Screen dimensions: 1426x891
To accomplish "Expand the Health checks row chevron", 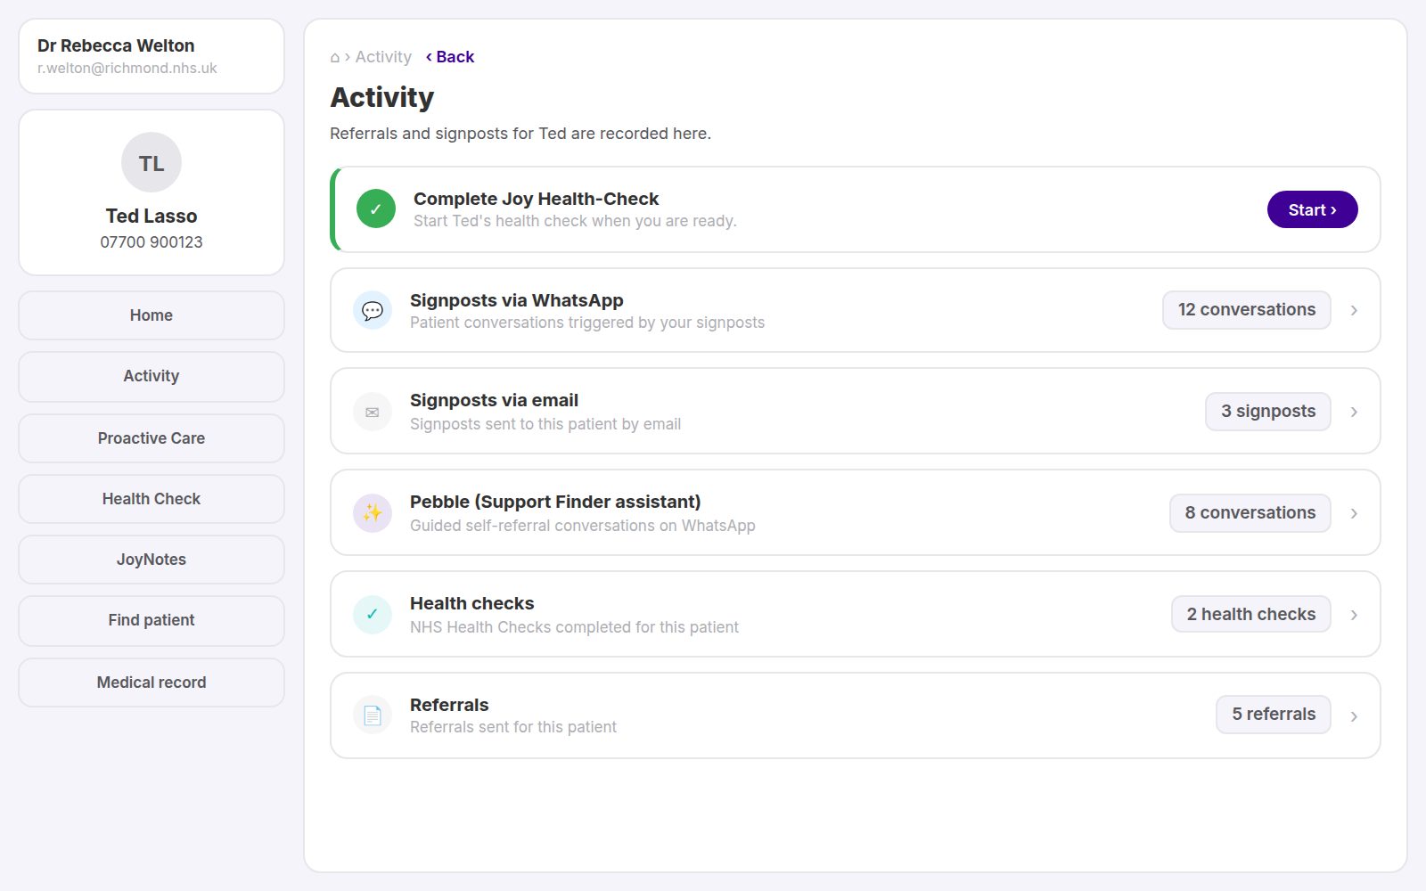I will pyautogui.click(x=1354, y=615).
